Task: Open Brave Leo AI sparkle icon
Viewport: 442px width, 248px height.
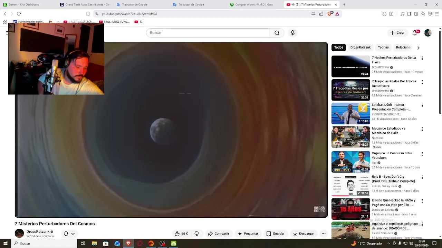Action: [423, 14]
